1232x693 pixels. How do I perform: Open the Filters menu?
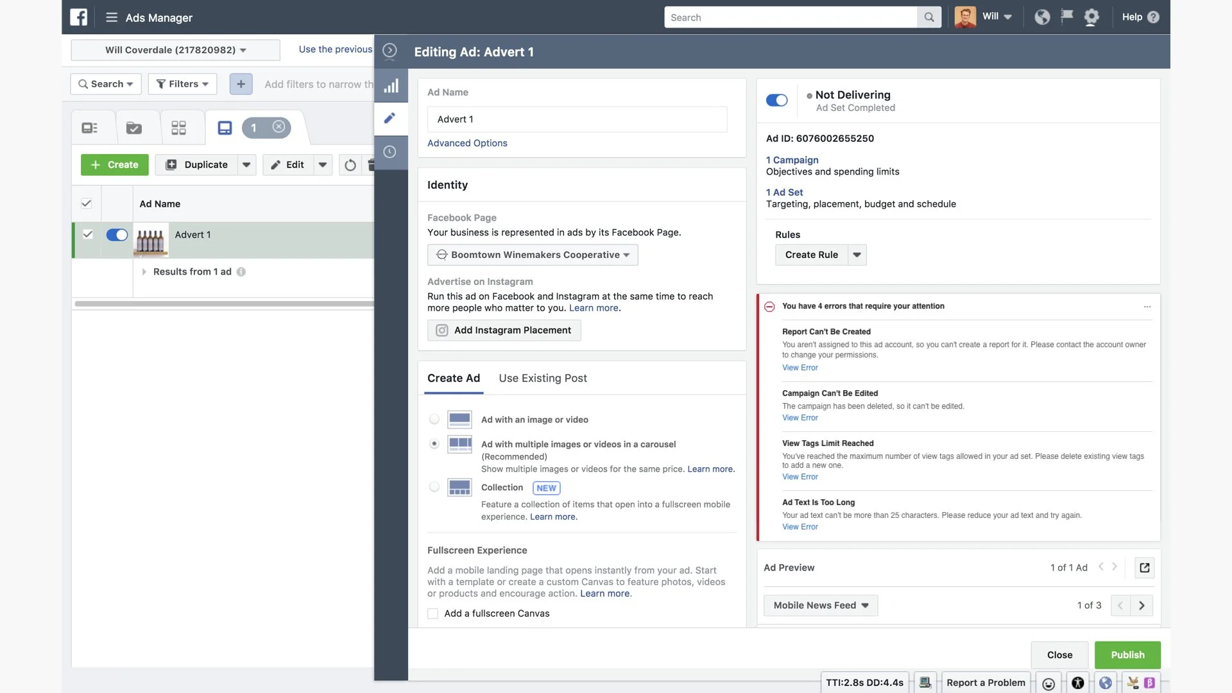[x=182, y=84]
